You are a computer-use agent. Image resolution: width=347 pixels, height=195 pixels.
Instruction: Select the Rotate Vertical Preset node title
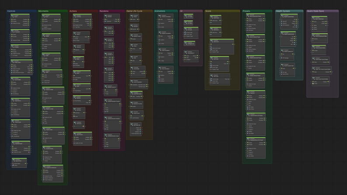[255, 76]
